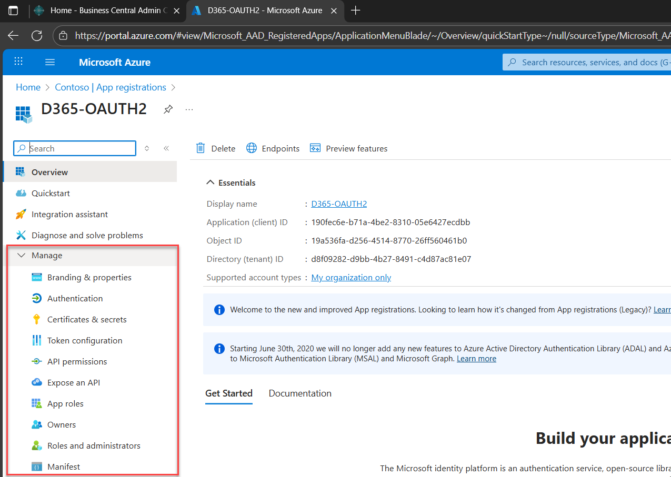Viewport: 671px width, 477px height.
Task: Click the D365-OAUTH2 app registration icon
Action: [x=24, y=114]
